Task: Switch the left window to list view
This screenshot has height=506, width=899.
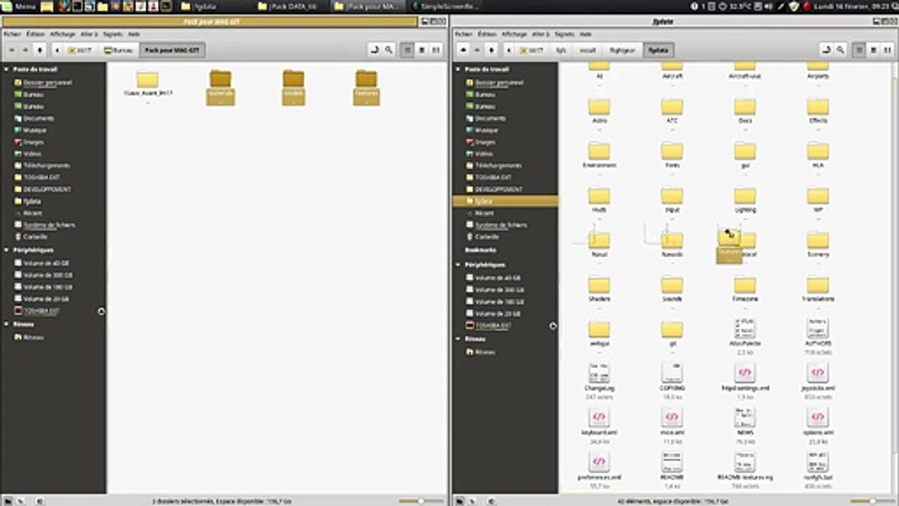Action: 422,50
